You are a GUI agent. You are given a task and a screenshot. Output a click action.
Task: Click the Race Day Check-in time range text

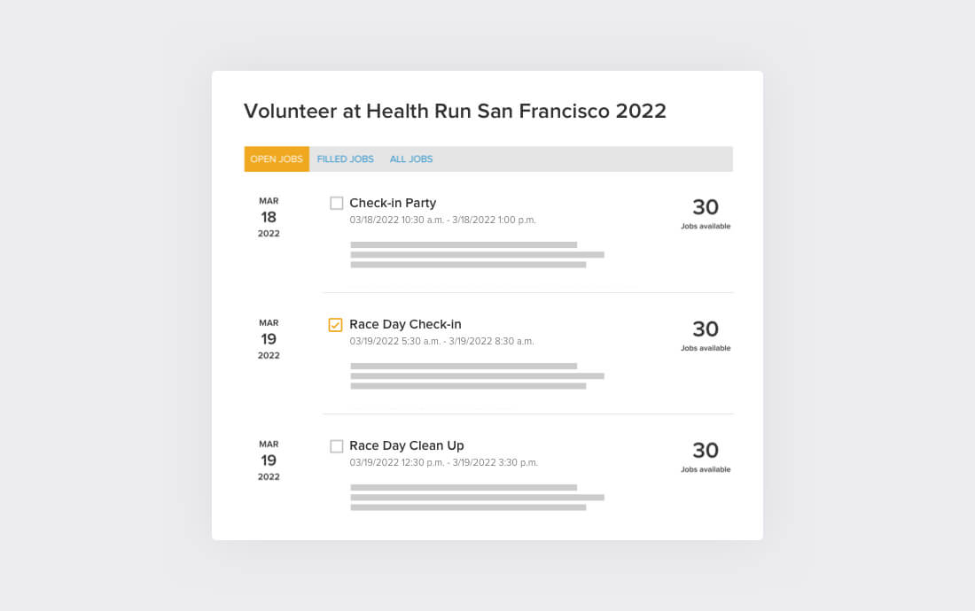coord(441,341)
